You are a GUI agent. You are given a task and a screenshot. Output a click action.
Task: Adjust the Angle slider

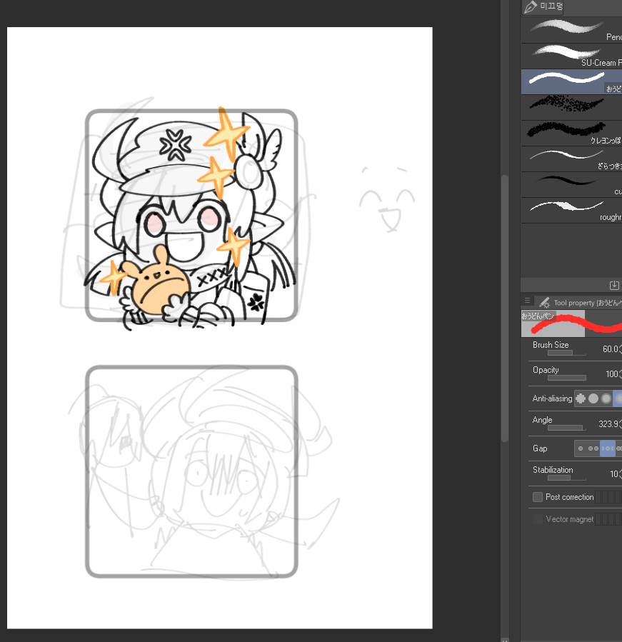click(567, 428)
